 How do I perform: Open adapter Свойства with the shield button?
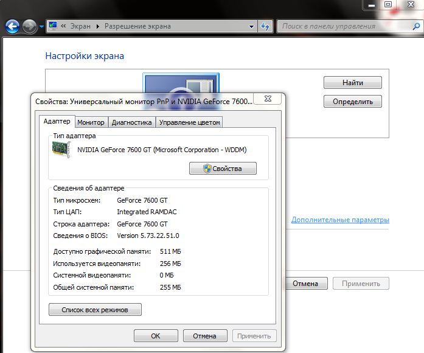click(x=223, y=169)
